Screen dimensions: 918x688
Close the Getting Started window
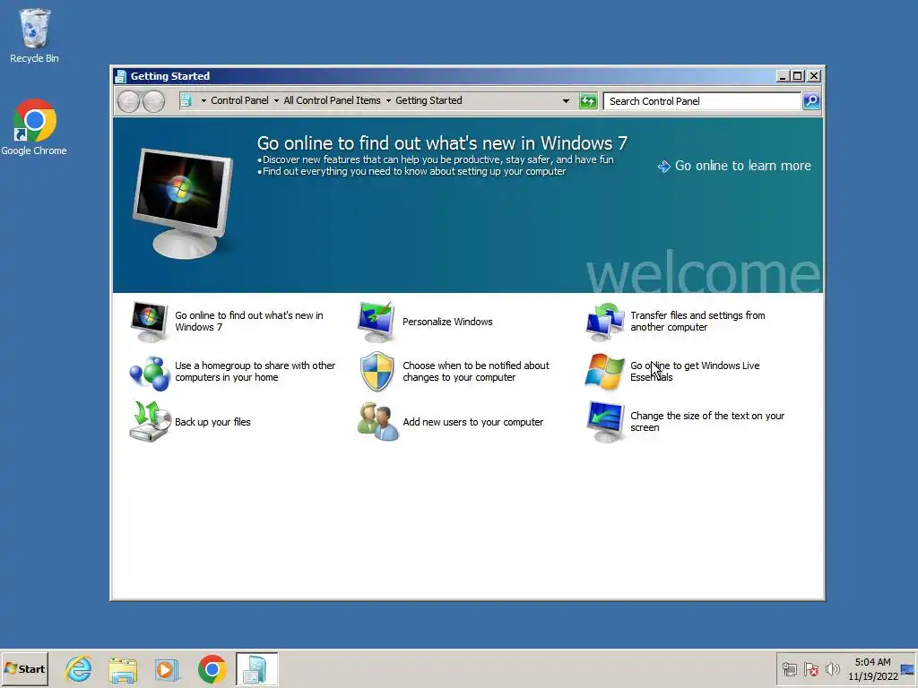pos(814,76)
